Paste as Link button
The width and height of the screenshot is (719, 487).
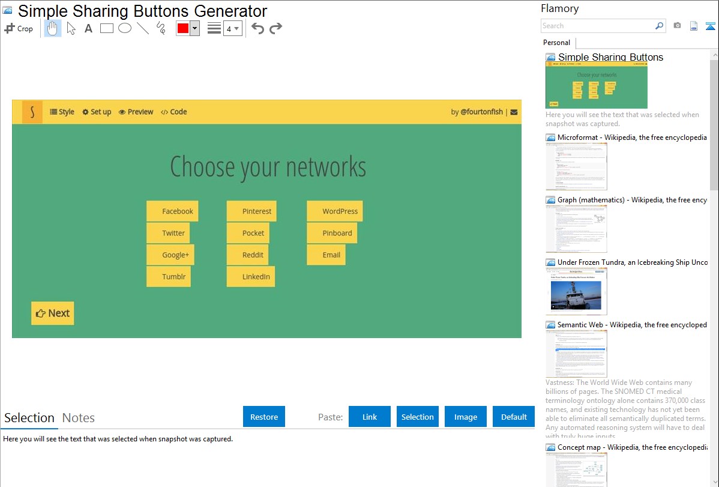[370, 417]
